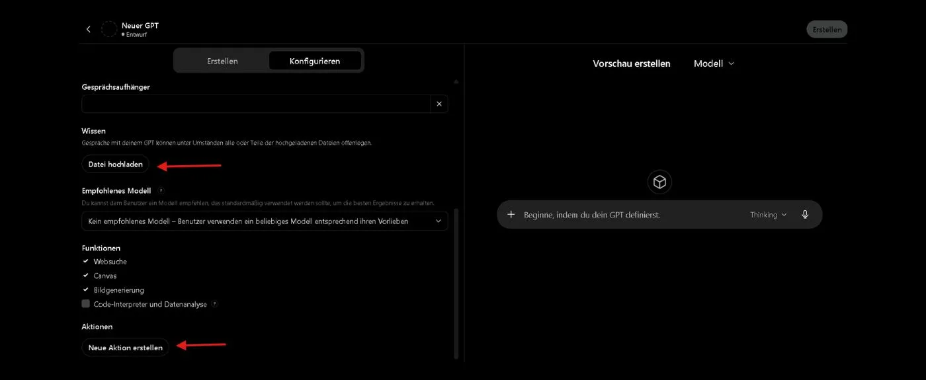
Task: Click the configuration panel vertical scrollbar
Action: point(456,283)
